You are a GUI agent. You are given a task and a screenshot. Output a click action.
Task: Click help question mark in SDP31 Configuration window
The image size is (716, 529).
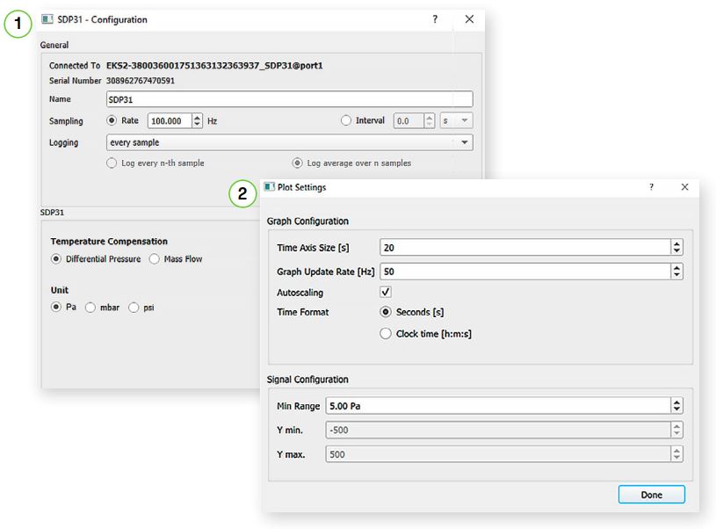point(435,19)
